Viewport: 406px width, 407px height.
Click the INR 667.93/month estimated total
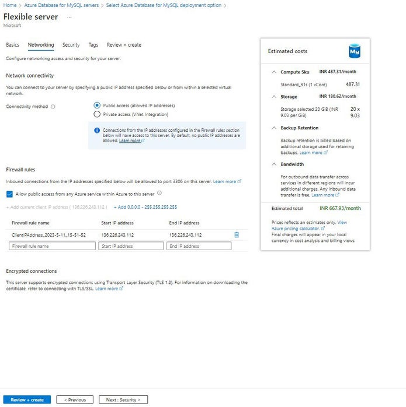340,208
